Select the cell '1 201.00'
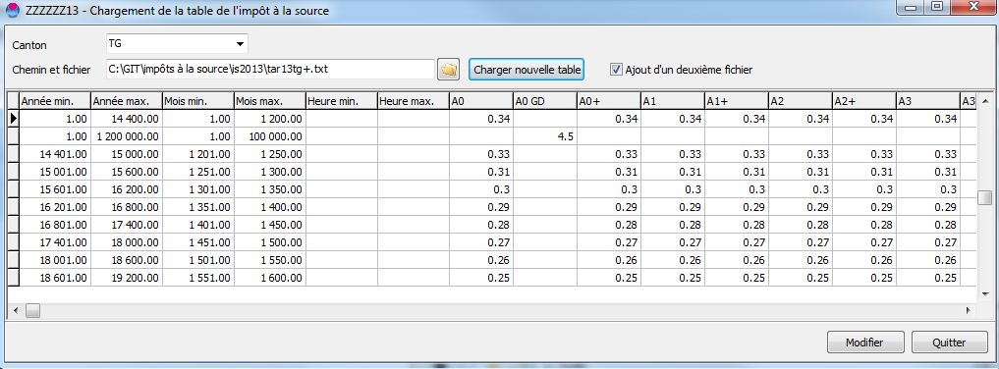Viewport: 999px width, 369px height. tap(198, 154)
